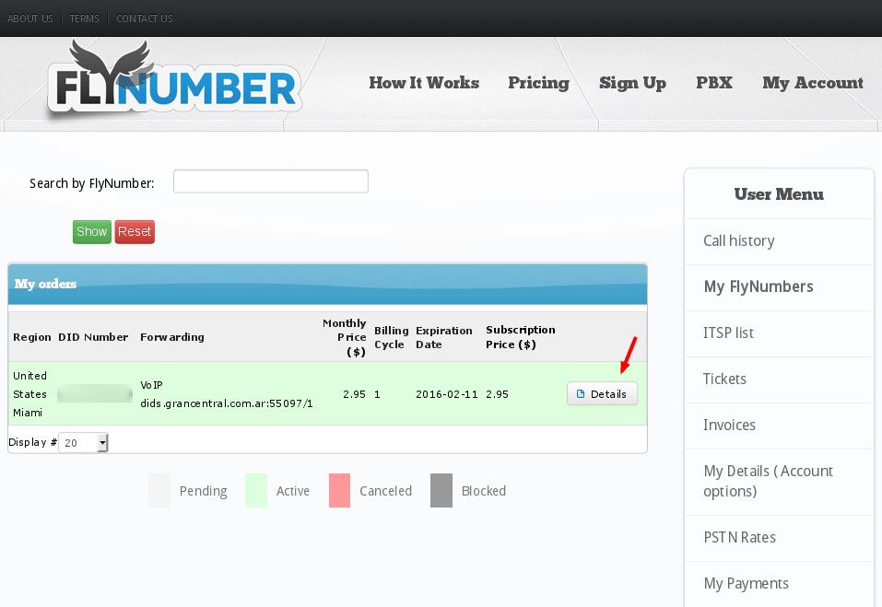Screen dimensions: 882x607
Task: Open the Sign Up page
Action: 633,83
